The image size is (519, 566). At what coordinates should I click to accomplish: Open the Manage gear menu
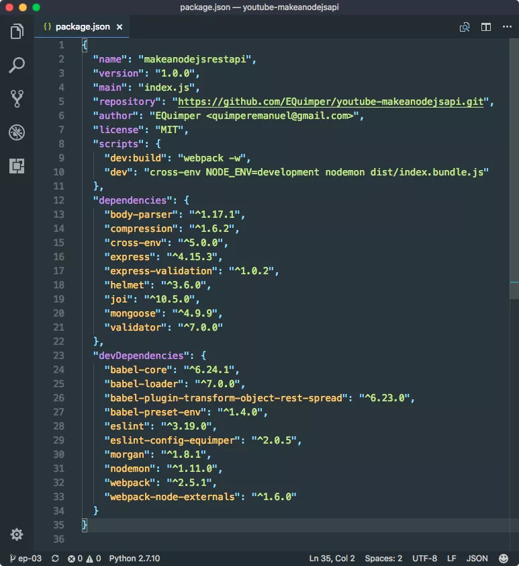(17, 534)
